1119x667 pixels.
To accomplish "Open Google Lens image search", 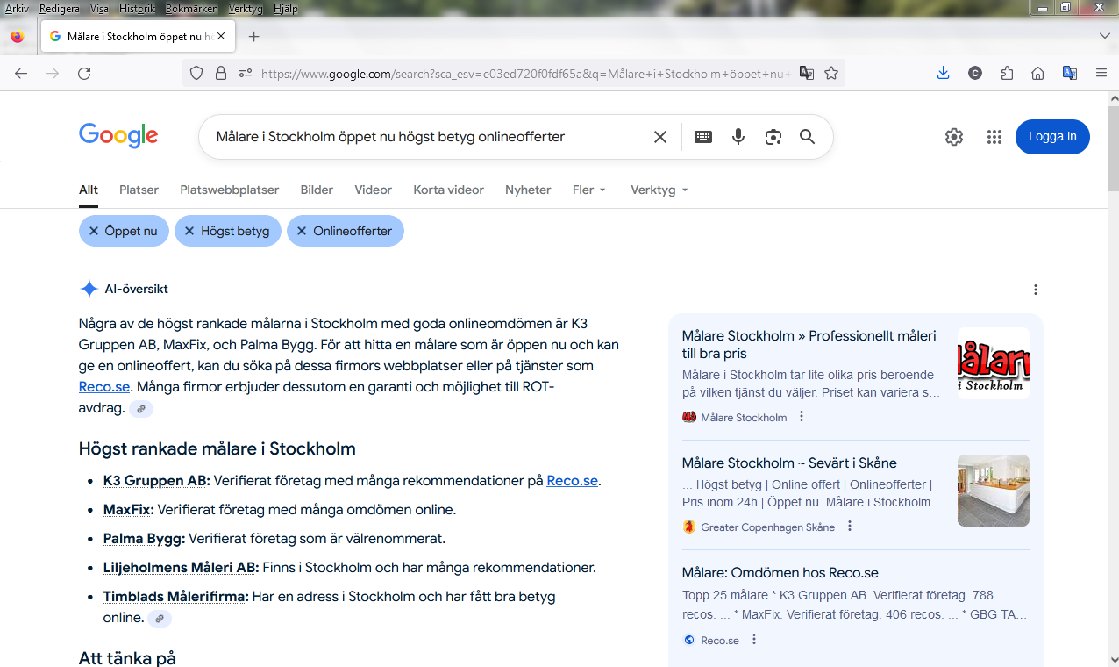I will 773,137.
